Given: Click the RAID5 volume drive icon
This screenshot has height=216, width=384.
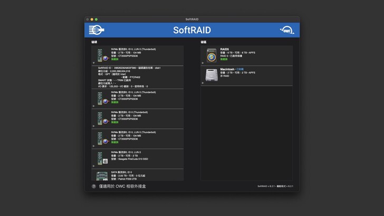Looking at the screenshot, I should 212,55.
